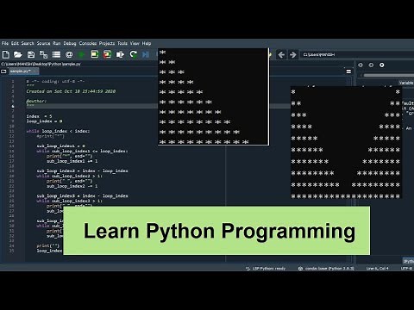Click the 'index = 5' code line
This screenshot has height=310, width=414.
pos(39,116)
